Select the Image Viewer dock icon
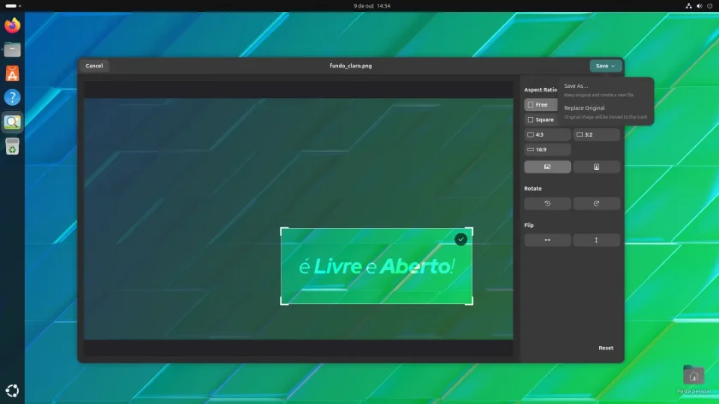This screenshot has width=719, height=404. 12,121
